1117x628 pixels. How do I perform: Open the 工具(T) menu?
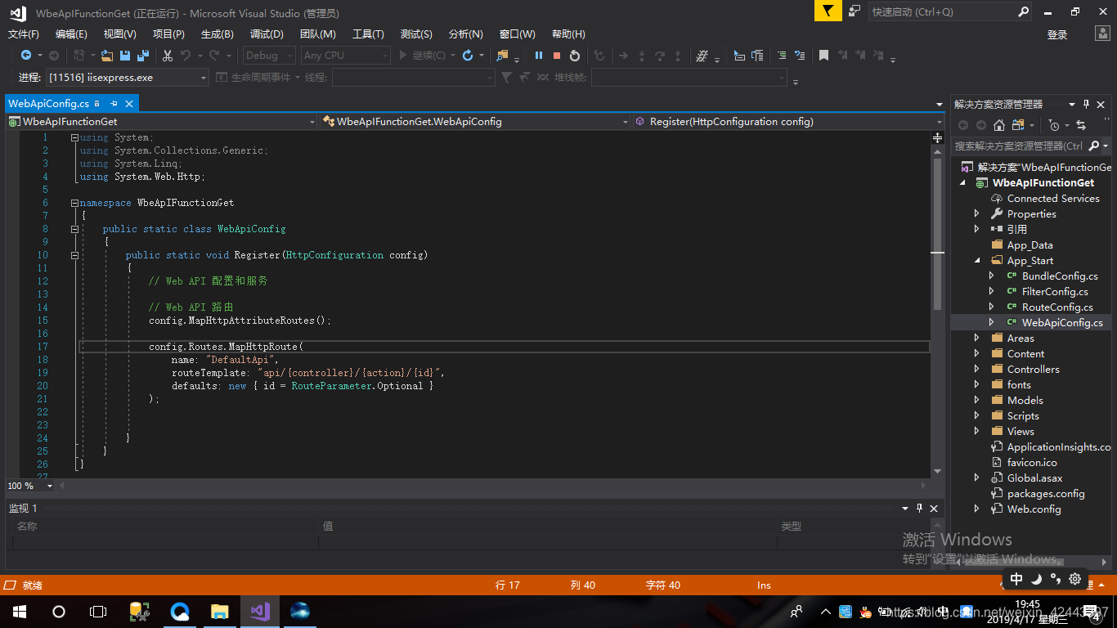pos(368,34)
